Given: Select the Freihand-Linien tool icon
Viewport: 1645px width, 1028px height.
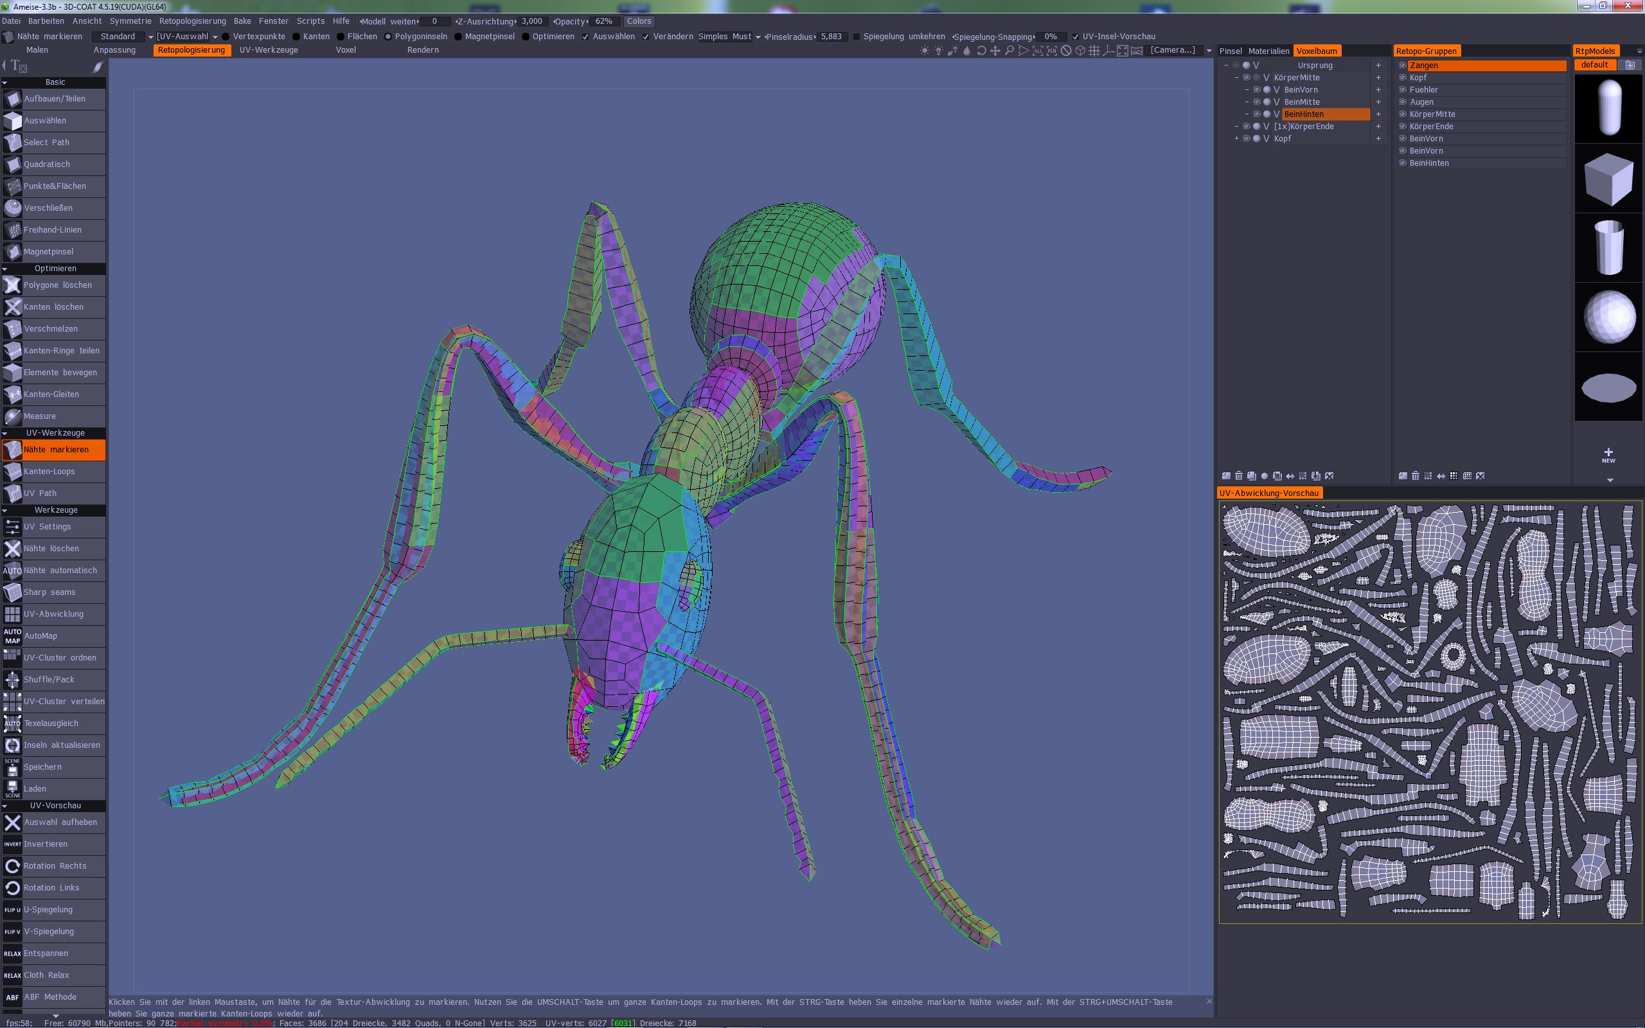Looking at the screenshot, I should coord(12,230).
